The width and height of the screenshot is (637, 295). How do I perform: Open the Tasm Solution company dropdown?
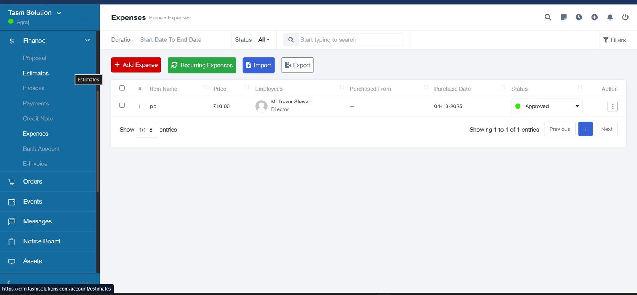[35, 13]
